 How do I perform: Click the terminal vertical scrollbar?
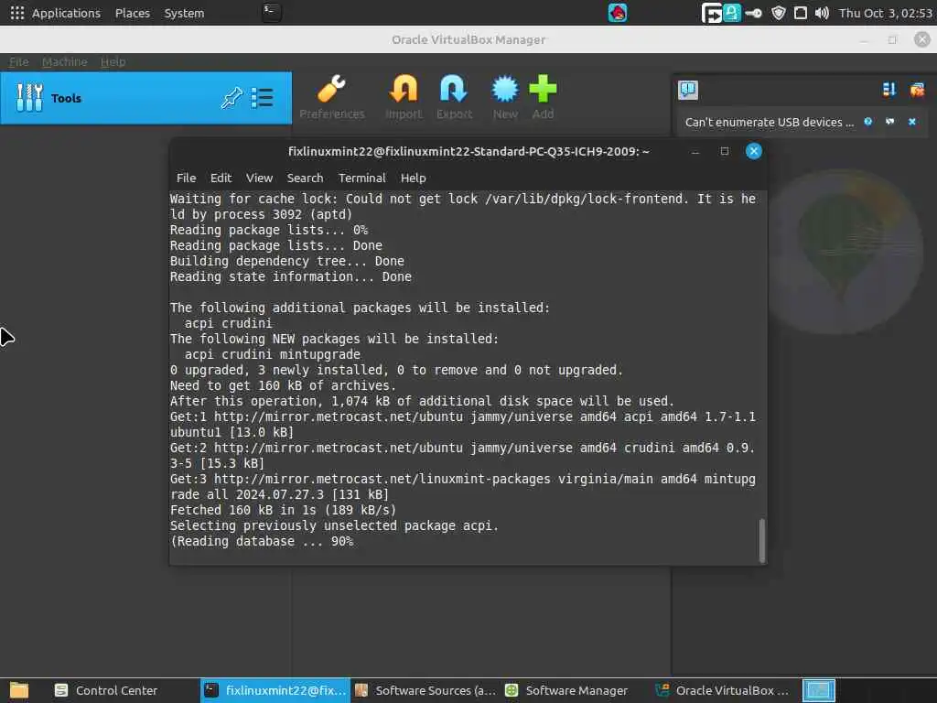(762, 540)
